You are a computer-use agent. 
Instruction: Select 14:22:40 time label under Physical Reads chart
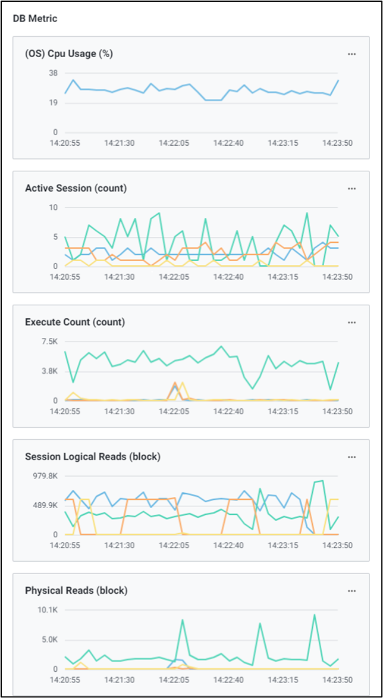[229, 680]
